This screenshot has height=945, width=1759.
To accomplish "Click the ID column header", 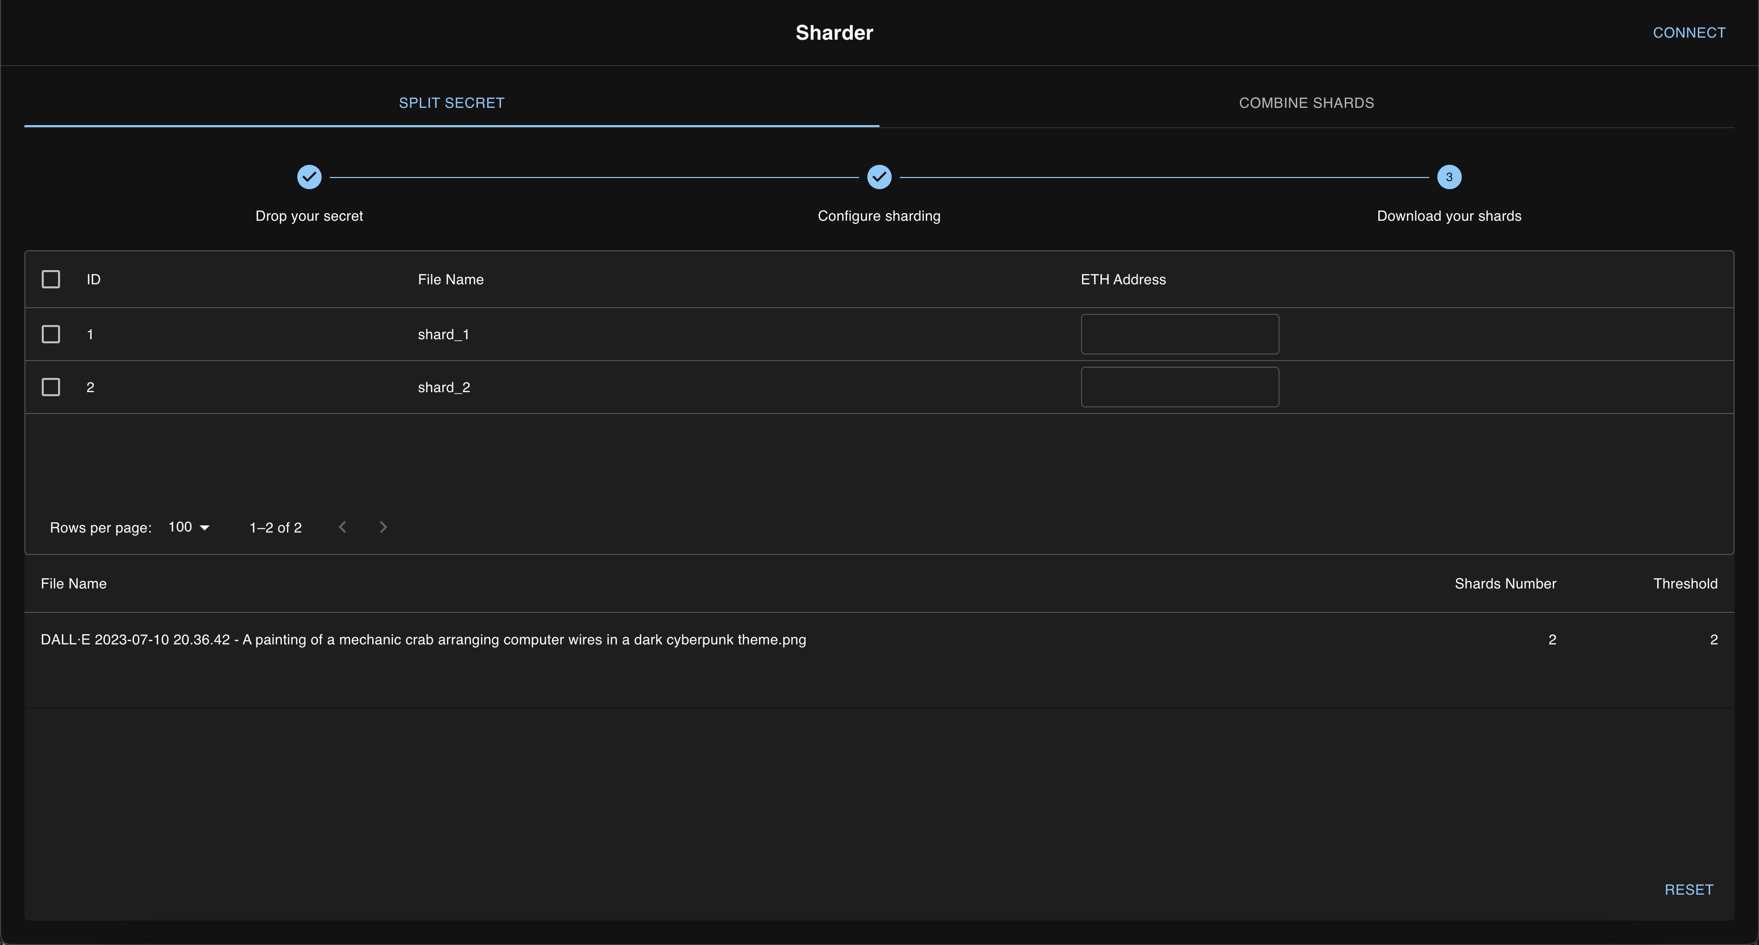I will point(94,280).
